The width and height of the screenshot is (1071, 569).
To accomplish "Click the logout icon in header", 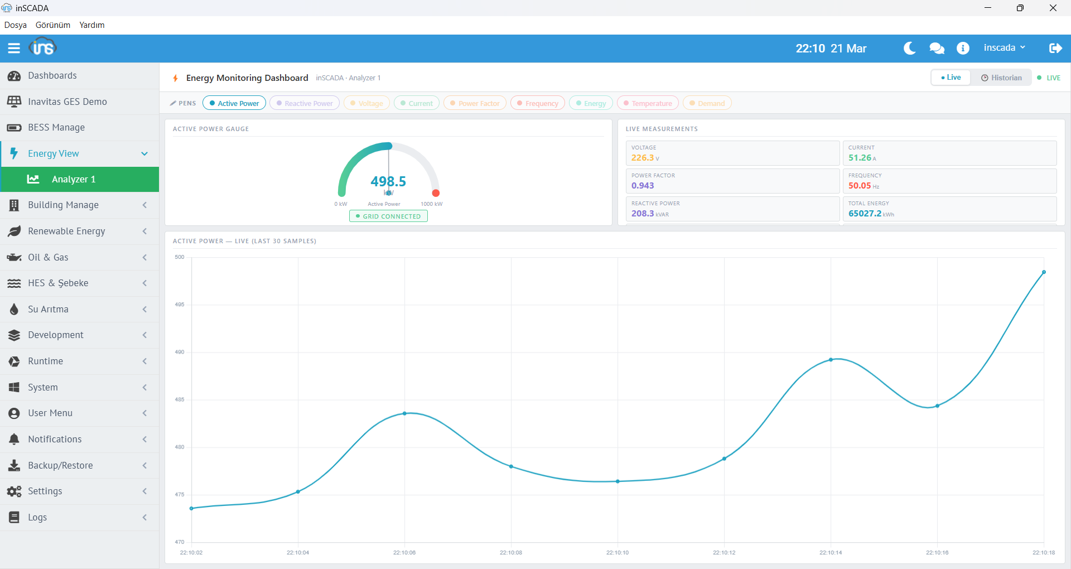I will pyautogui.click(x=1055, y=49).
